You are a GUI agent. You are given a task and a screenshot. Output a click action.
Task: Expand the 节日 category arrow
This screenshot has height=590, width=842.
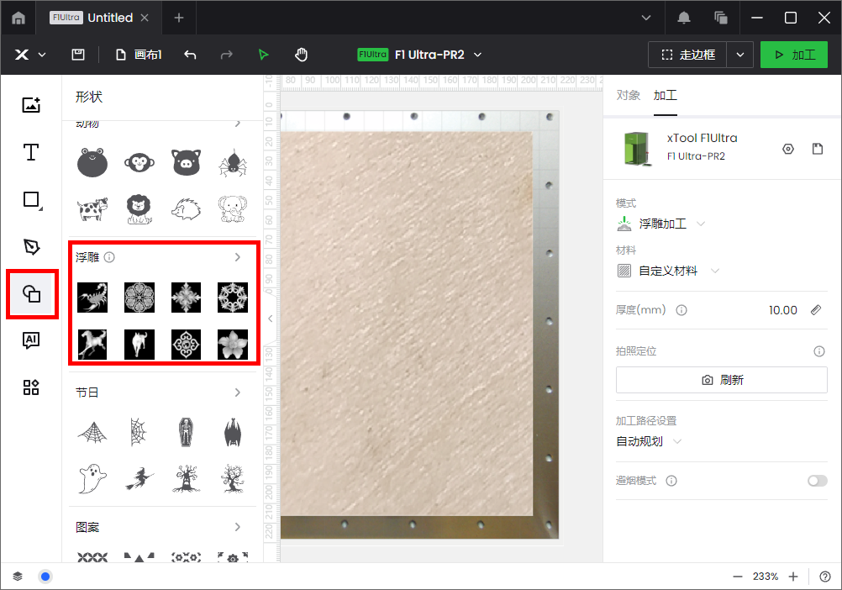click(238, 392)
